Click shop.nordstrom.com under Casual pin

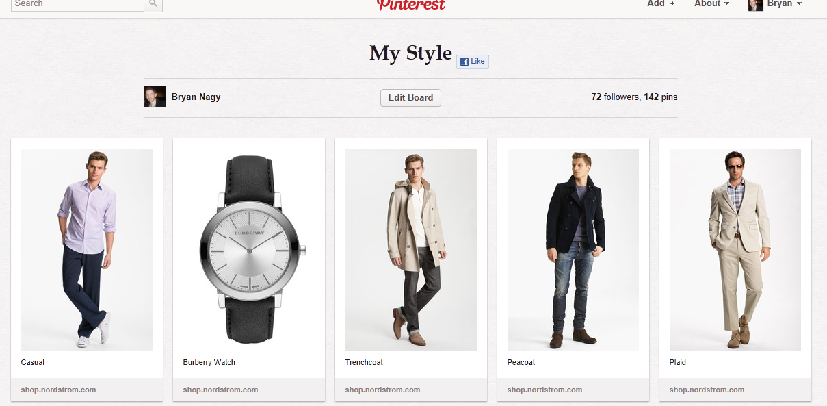(58, 390)
